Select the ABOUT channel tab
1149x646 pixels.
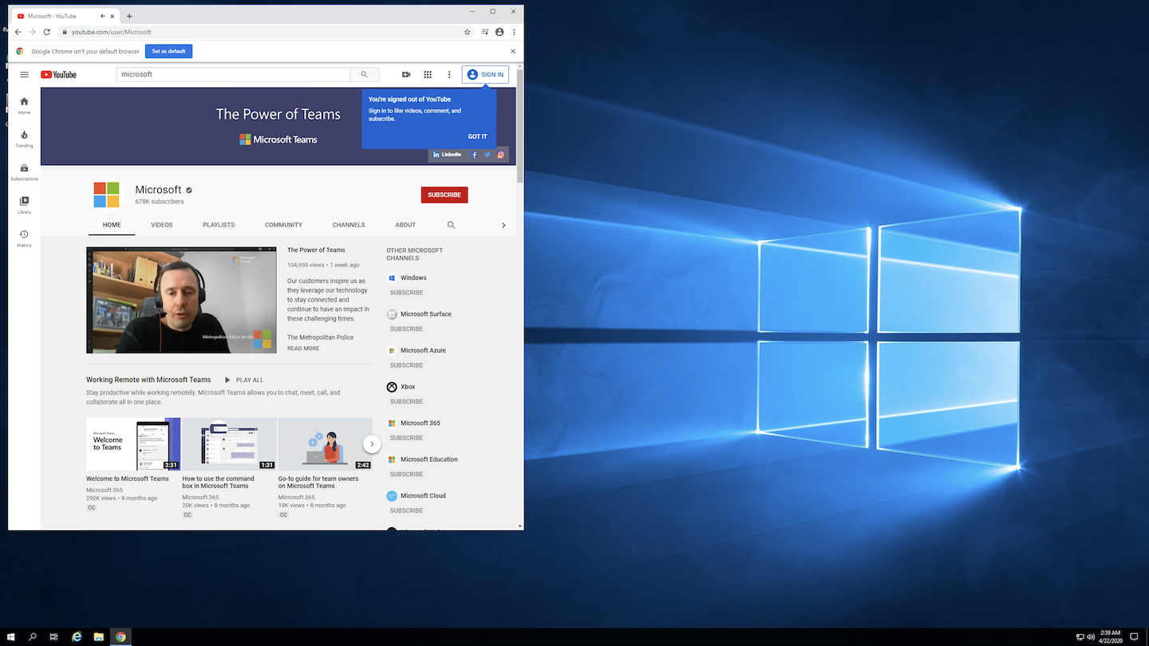pyautogui.click(x=405, y=225)
